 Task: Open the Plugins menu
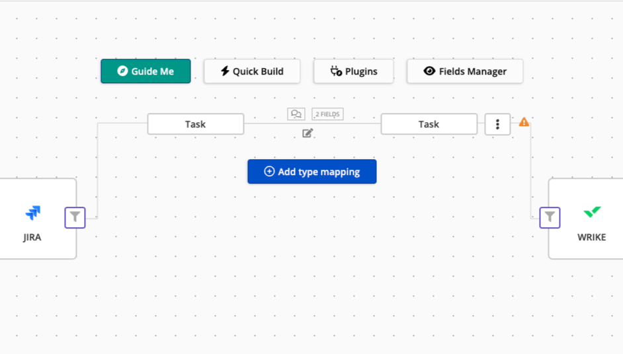[x=354, y=71]
